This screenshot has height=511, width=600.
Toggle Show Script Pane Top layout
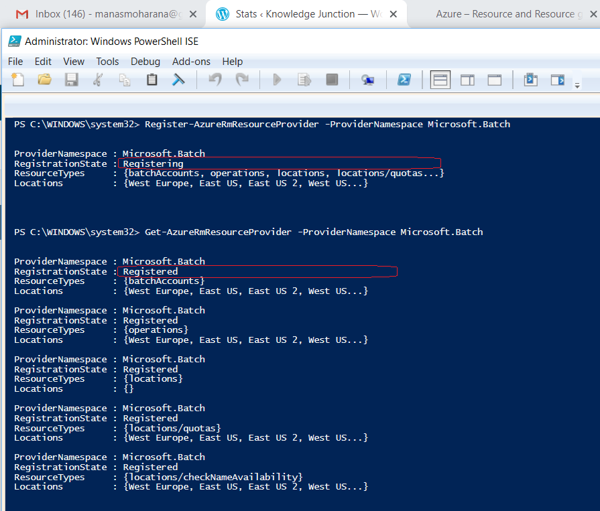[x=440, y=80]
